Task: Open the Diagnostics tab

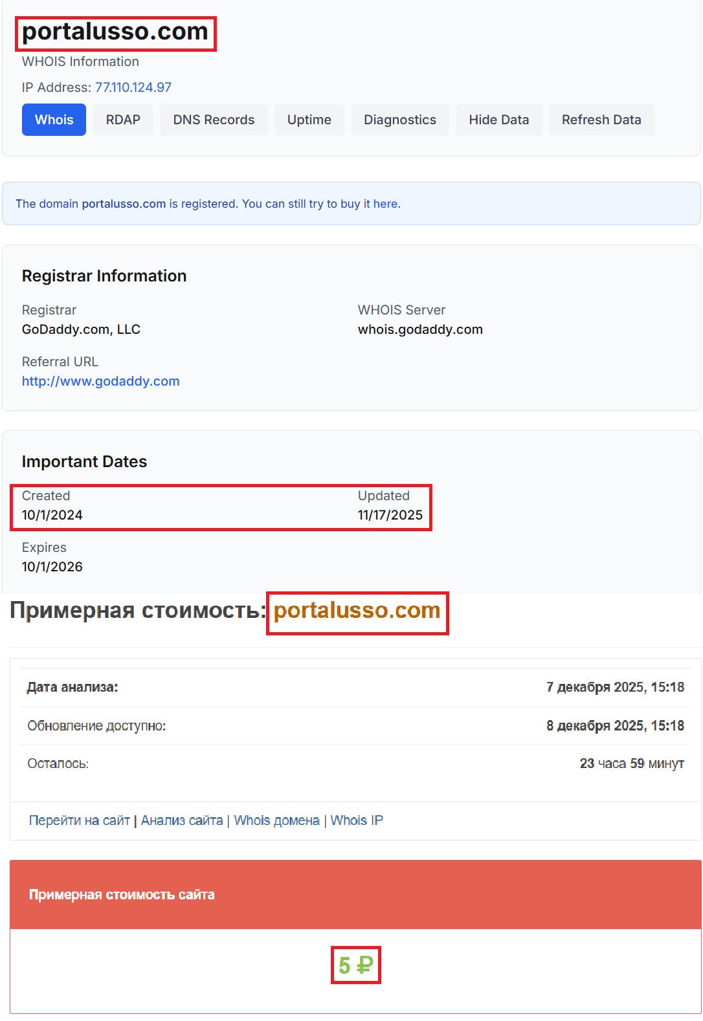Action: pyautogui.click(x=399, y=120)
